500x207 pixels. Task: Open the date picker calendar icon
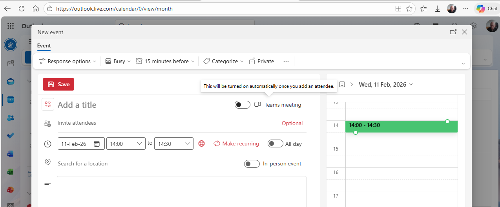(x=97, y=144)
